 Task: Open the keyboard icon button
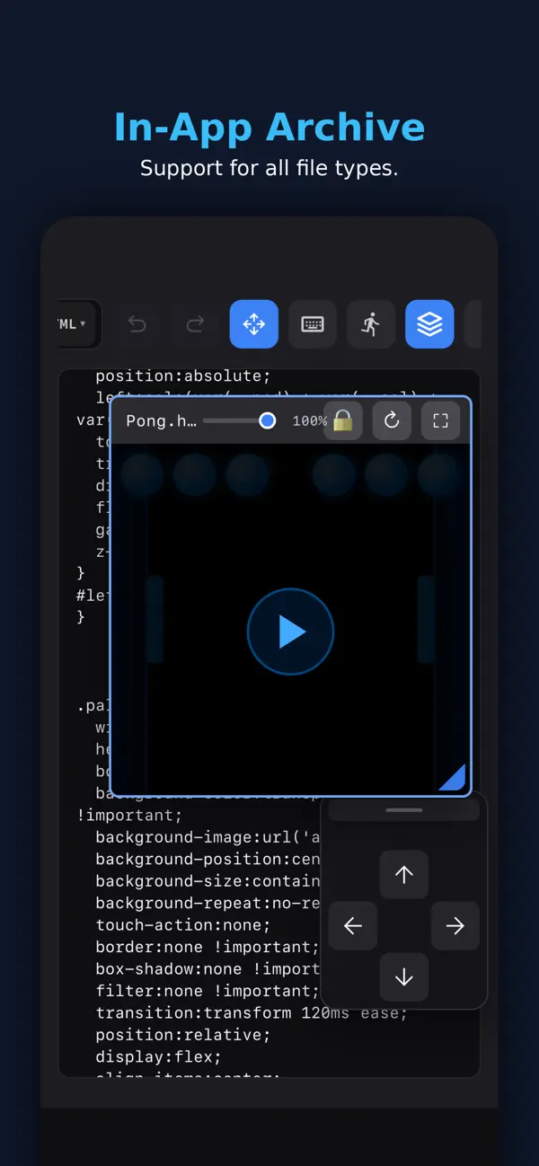(313, 324)
